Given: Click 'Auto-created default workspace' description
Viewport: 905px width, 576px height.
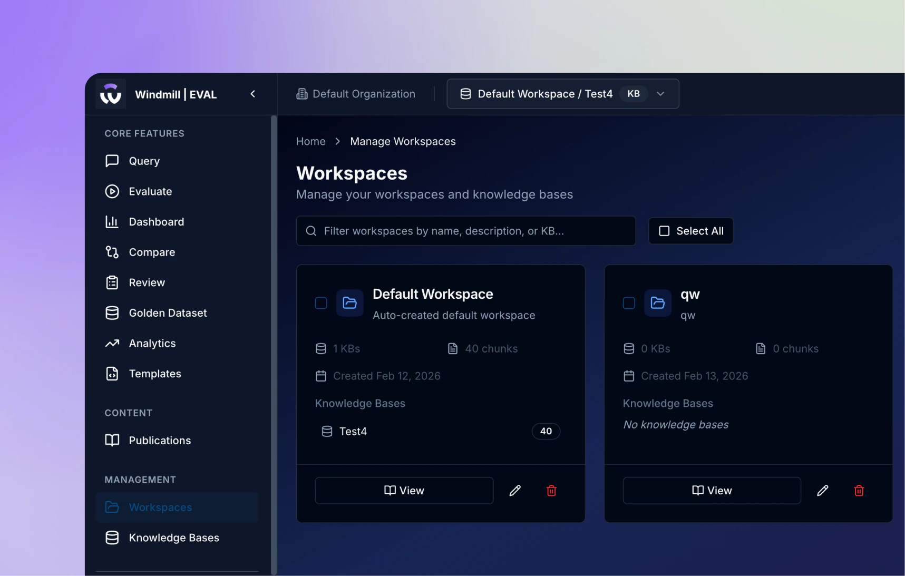Looking at the screenshot, I should click(454, 315).
